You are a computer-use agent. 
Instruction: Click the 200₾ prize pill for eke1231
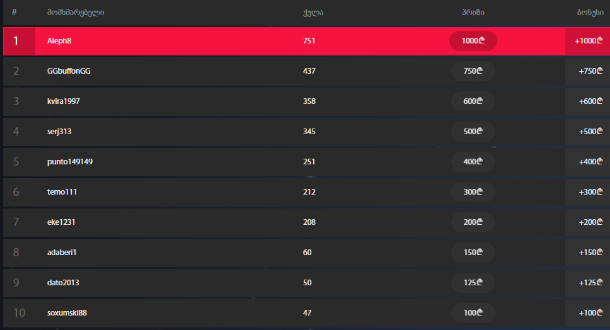pos(473,222)
